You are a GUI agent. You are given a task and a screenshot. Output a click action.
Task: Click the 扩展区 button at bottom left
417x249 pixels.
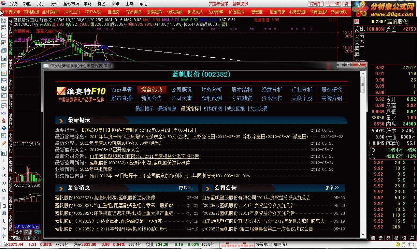15,238
